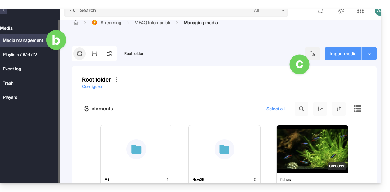Image resolution: width=390 pixels, height=192 pixels.
Task: Click the Import media button
Action: tap(343, 54)
